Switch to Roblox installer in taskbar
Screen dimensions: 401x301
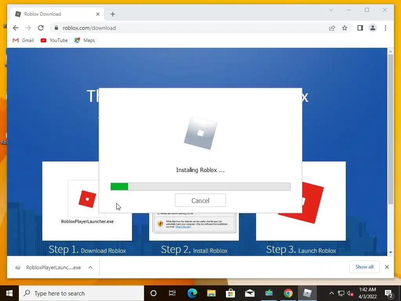307,293
